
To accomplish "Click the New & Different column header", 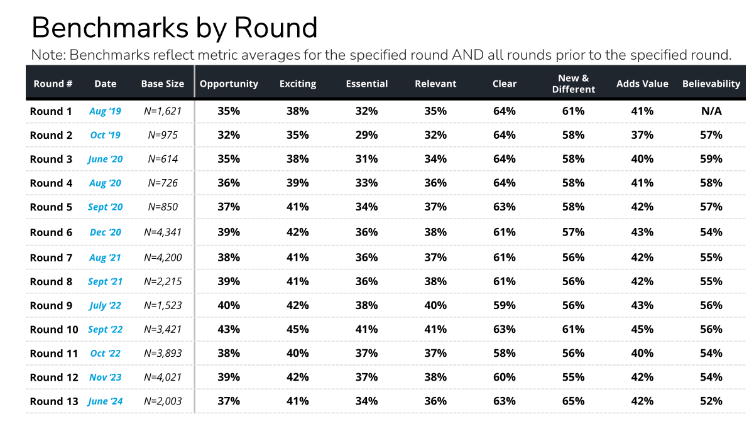I will pyautogui.click(x=573, y=84).
